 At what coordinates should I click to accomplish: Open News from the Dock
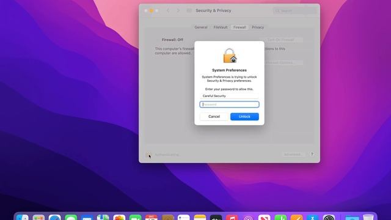(265, 218)
